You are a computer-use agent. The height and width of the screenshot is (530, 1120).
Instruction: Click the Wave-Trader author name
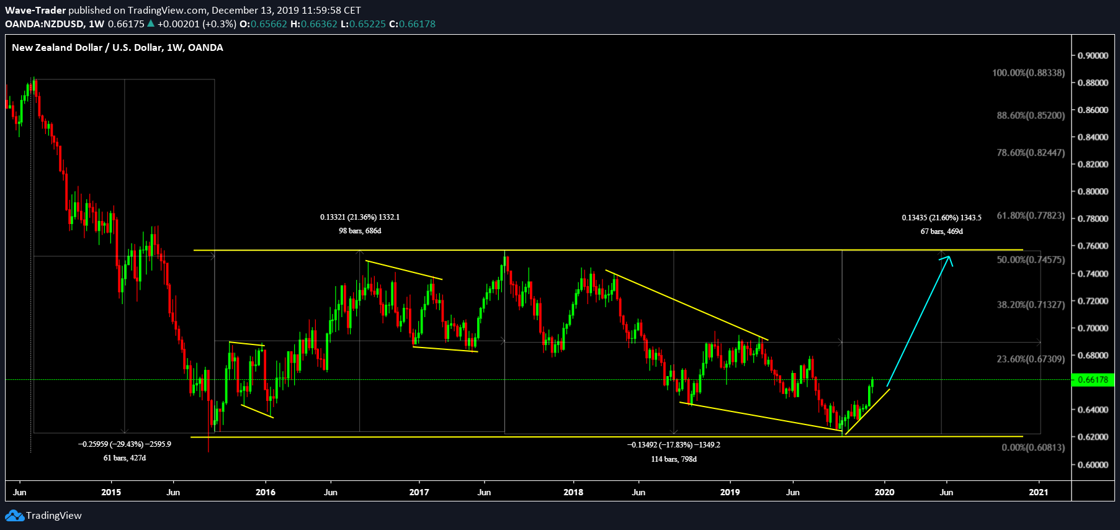[x=35, y=11]
